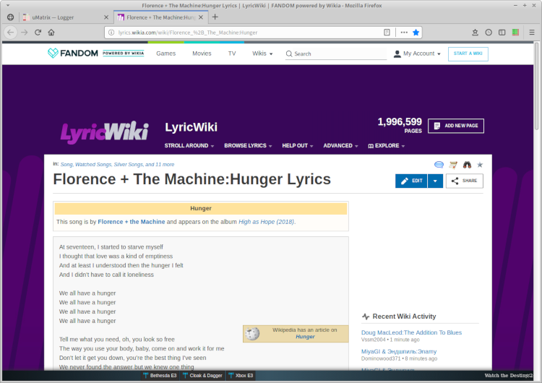Screen dimensions: 542x383
Task: Expand the EXPLORE menu
Action: pos(386,145)
